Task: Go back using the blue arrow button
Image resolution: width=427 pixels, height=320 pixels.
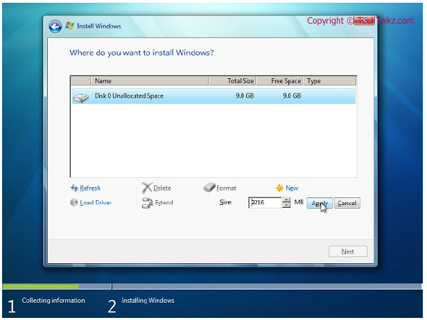Action: (55, 26)
